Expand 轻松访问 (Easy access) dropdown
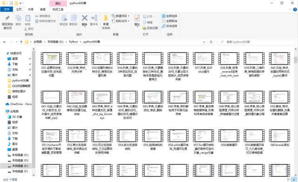The height and width of the screenshot is (182, 298). tap(121, 21)
